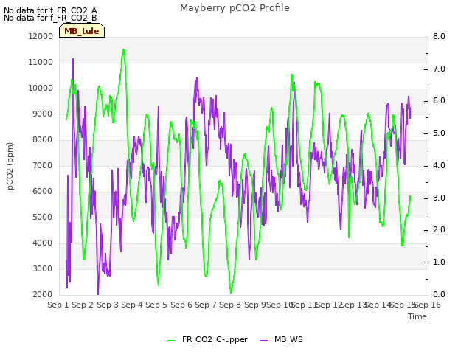
Task: Click the 8.0 right axis tick label
Action: click(439, 36)
